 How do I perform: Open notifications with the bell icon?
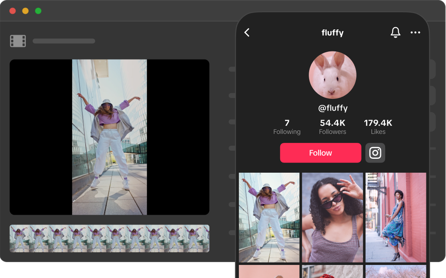(x=395, y=33)
